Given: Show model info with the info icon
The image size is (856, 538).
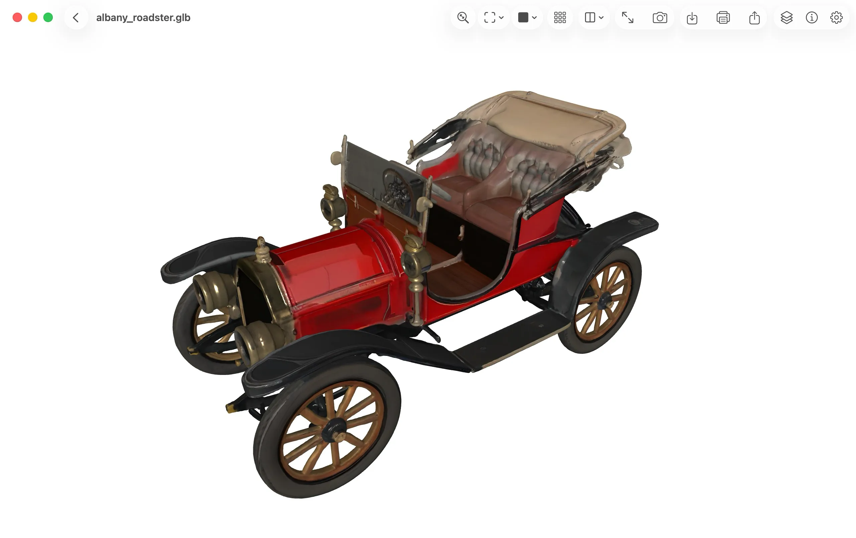Looking at the screenshot, I should click(812, 17).
